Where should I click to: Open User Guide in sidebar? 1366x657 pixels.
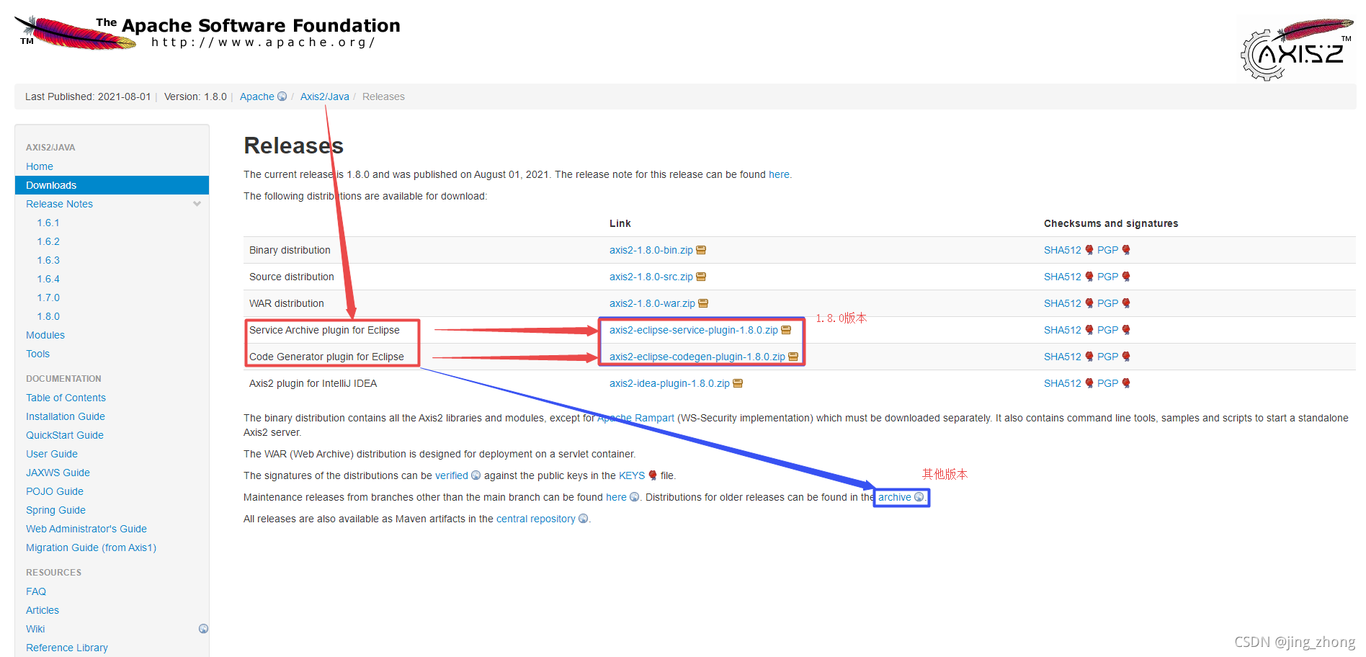point(52,454)
